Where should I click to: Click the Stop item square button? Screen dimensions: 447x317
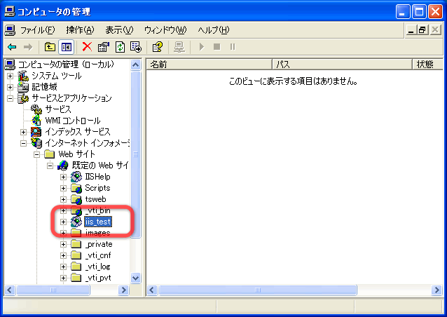click(217, 46)
